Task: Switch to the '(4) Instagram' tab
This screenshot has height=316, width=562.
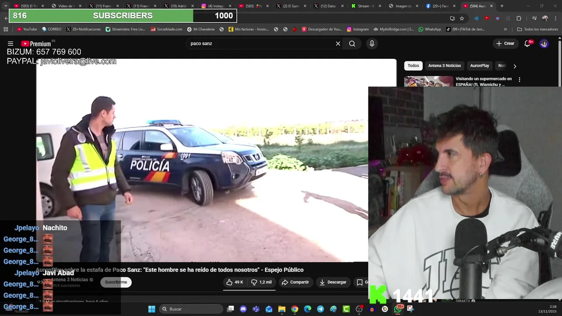Action: [216, 6]
